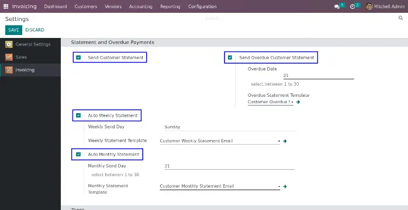This screenshot has height=210, width=408.
Task: Open the conversations chat icon
Action: tap(337, 7)
